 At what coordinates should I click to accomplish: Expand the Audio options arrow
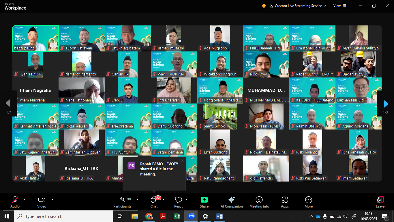pos(24,200)
